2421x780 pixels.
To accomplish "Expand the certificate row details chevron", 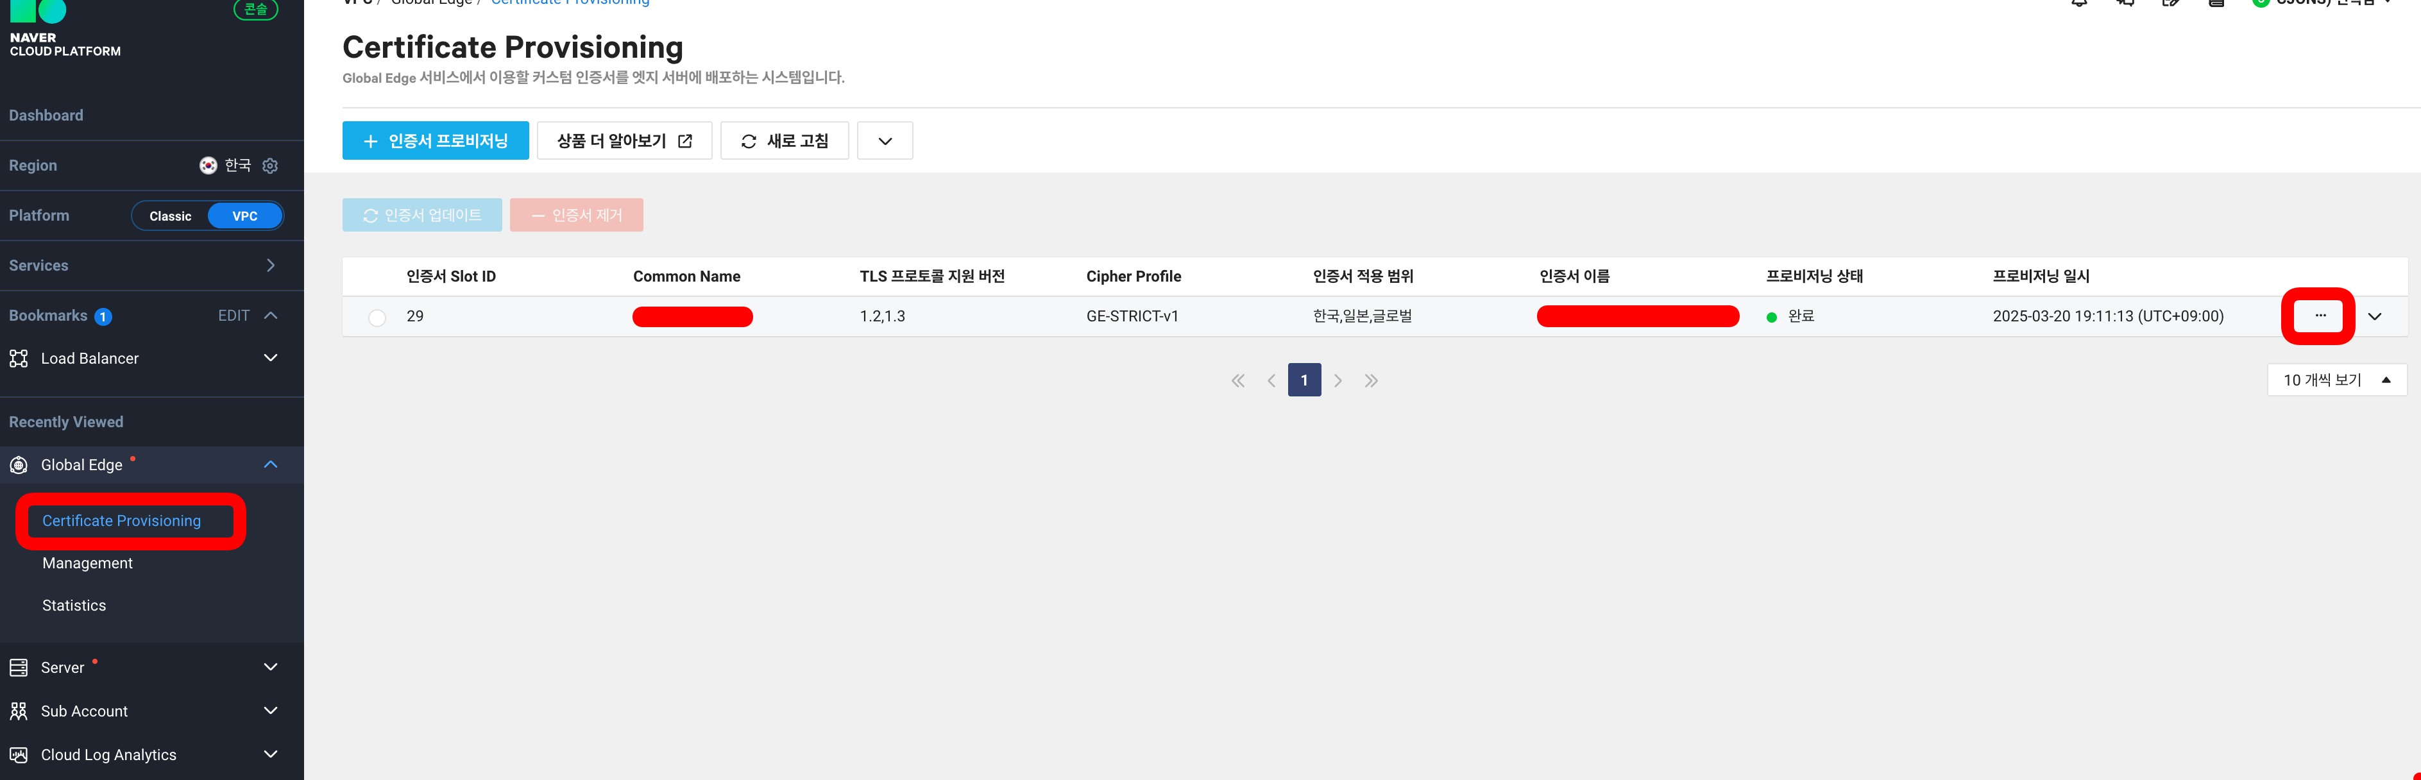I will click(2374, 317).
